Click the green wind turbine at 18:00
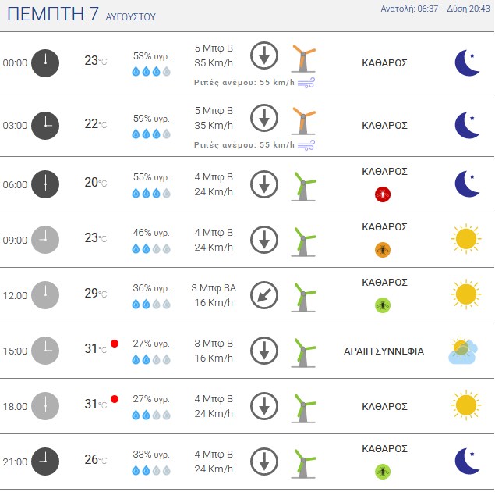495x492 pixels. tap(303, 408)
